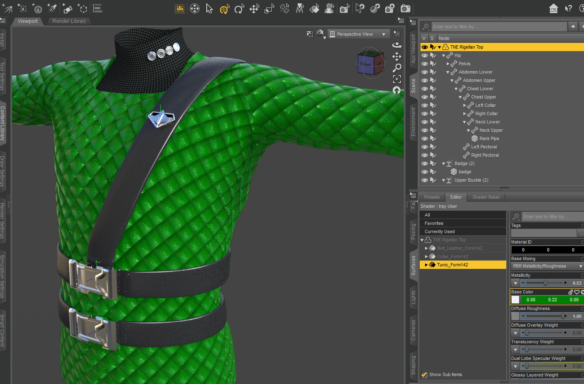The width and height of the screenshot is (584, 384).
Task: Open the Shader Baker tab
Action: [486, 197]
